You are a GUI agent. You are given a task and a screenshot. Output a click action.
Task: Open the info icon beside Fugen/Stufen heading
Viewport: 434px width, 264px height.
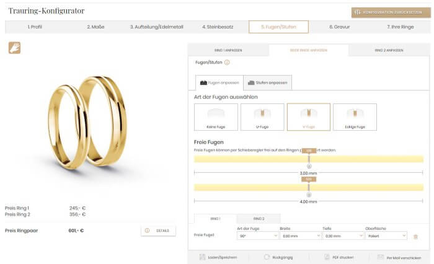227,62
